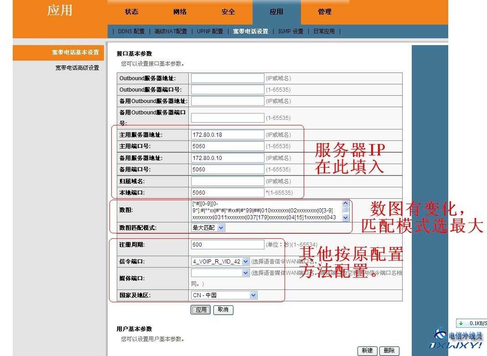The width and height of the screenshot is (487, 356).
Task: Open the 管理 top tab
Action: 325,12
